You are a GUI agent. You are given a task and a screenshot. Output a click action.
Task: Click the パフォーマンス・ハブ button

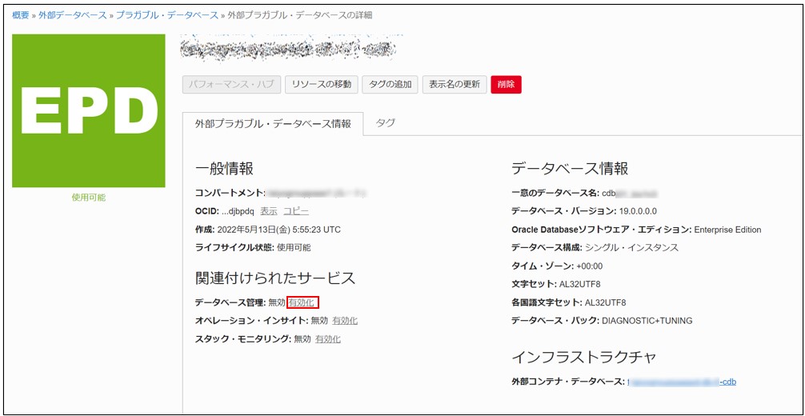coord(230,84)
